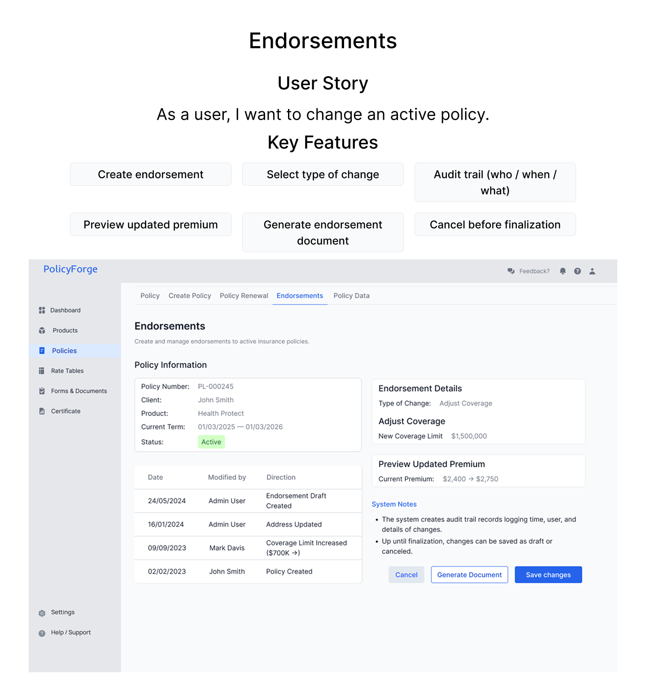Image resolution: width=646 pixels, height=685 pixels.
Task: Click the help question mark icon
Action: (577, 271)
